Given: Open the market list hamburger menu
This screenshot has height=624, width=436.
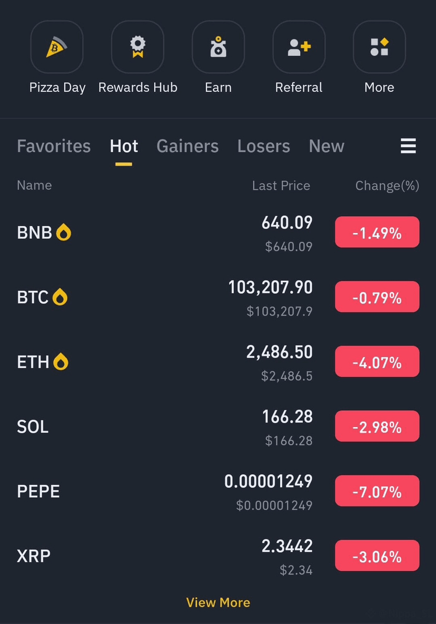Looking at the screenshot, I should pyautogui.click(x=408, y=146).
